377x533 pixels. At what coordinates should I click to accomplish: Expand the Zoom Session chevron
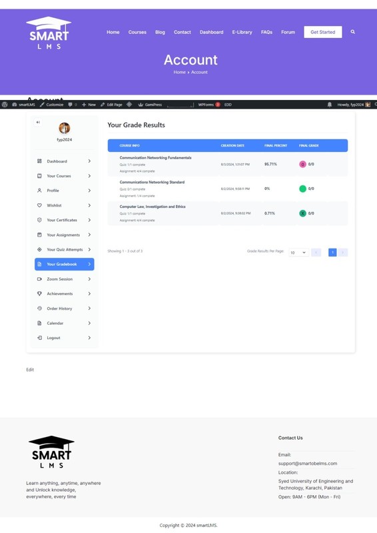[x=89, y=278]
